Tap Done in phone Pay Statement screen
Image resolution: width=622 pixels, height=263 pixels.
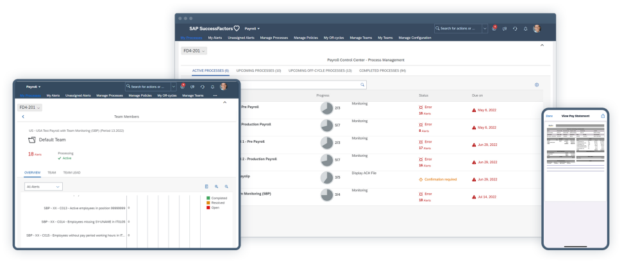(550, 116)
